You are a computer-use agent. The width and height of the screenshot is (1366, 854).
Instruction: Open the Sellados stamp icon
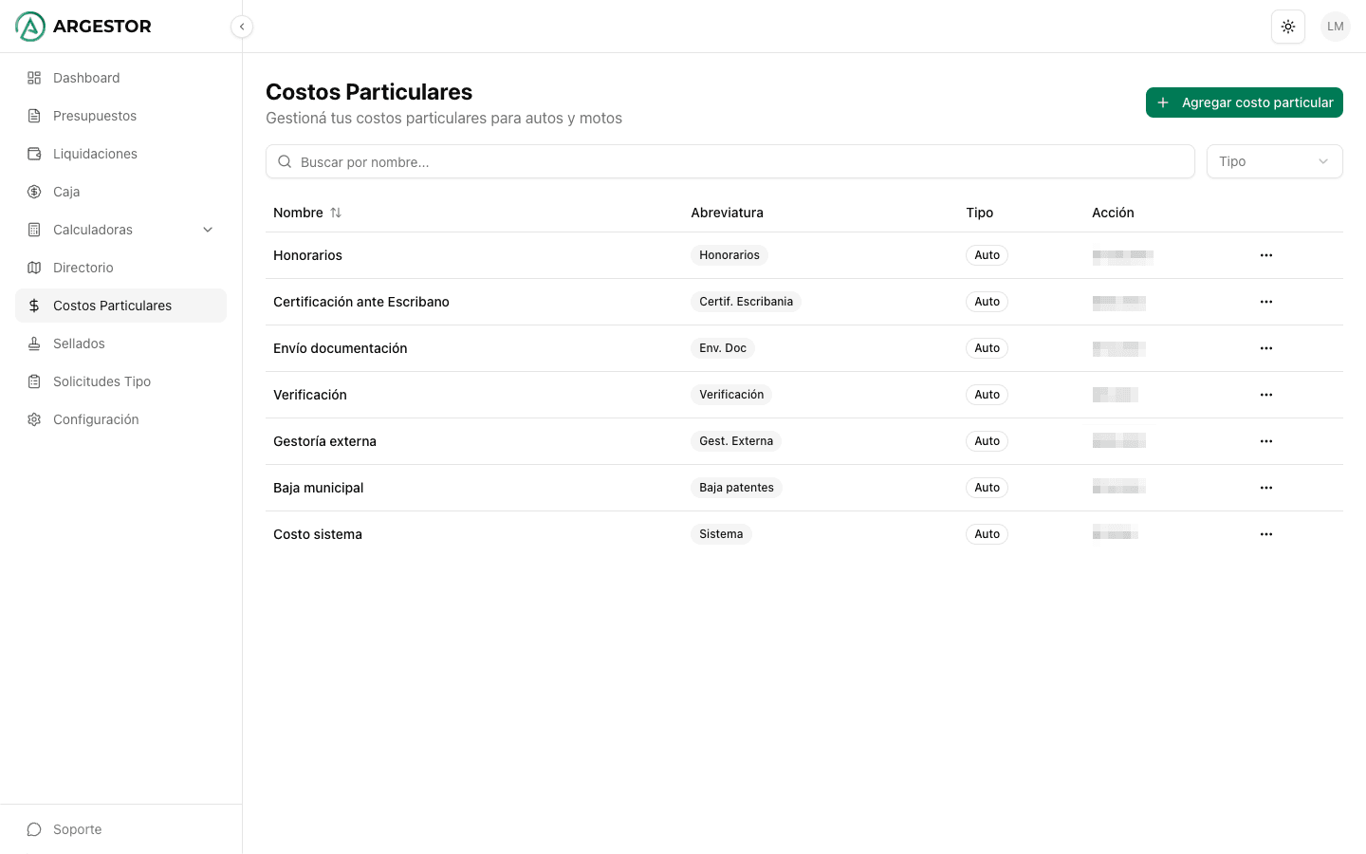point(34,343)
